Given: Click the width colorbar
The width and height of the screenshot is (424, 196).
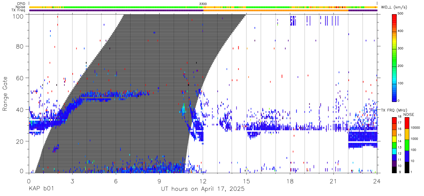Looking at the screenshot, I should [x=394, y=57].
